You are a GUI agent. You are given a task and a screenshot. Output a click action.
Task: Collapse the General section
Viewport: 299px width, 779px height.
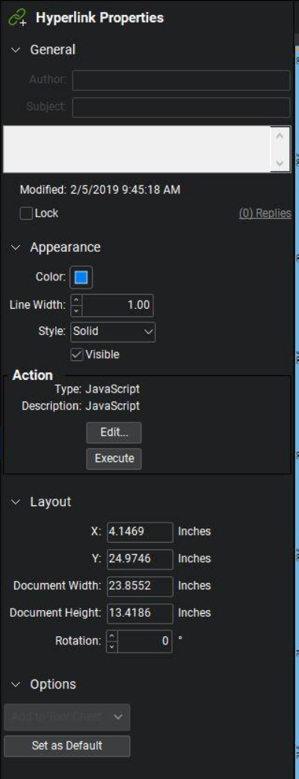16,50
